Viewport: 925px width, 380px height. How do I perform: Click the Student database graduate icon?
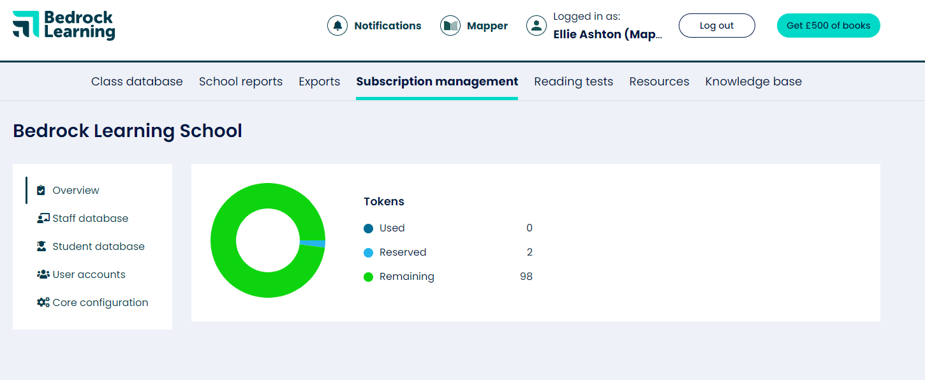click(x=41, y=245)
